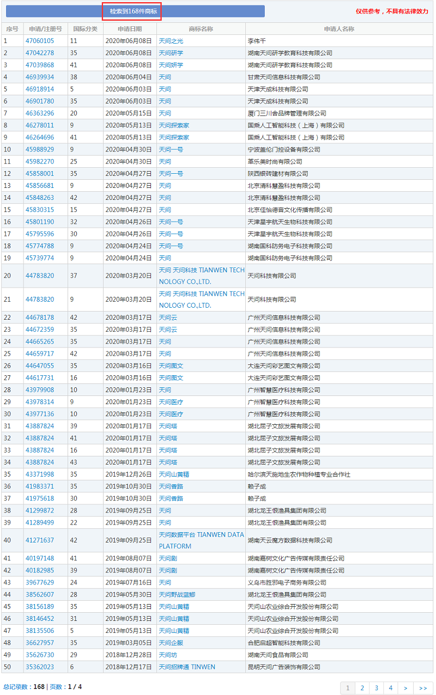Viewport: 436px width, 695px height.
Task: Open registration number 46363296
Action: [x=40, y=113]
